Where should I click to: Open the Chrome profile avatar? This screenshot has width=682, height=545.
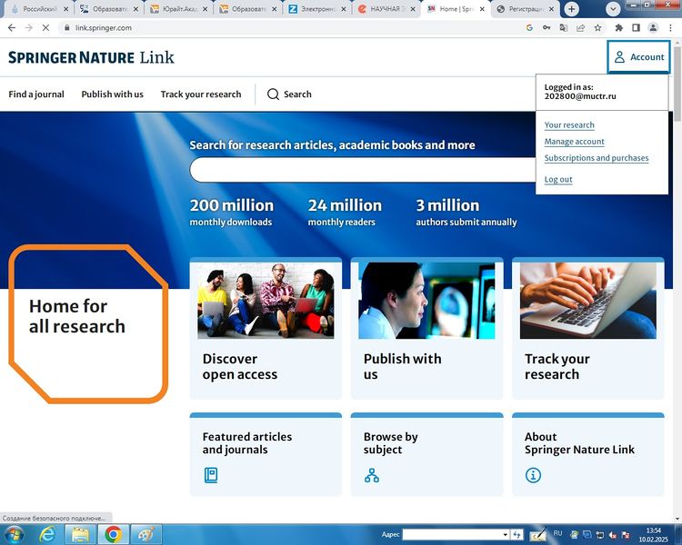(653, 28)
